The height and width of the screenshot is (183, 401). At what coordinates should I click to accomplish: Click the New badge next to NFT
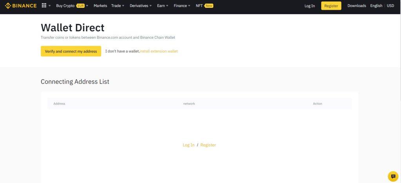(209, 5)
